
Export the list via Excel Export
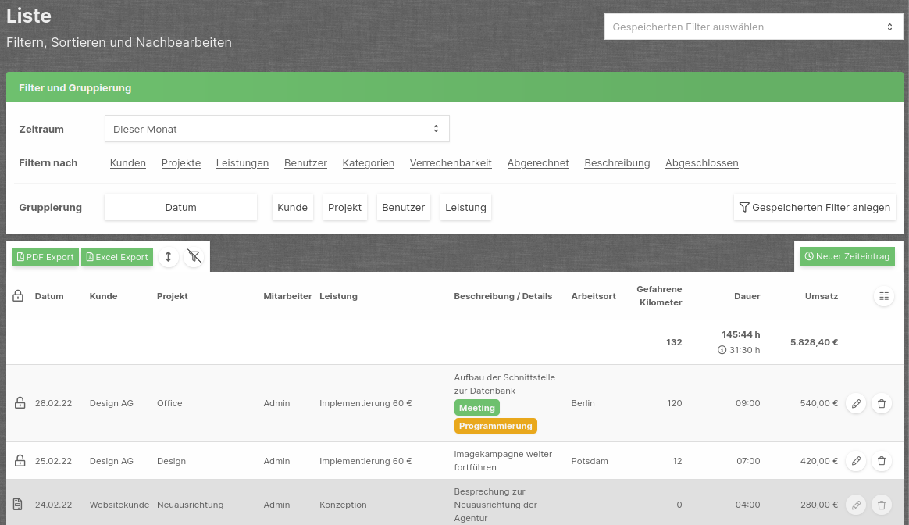click(117, 257)
